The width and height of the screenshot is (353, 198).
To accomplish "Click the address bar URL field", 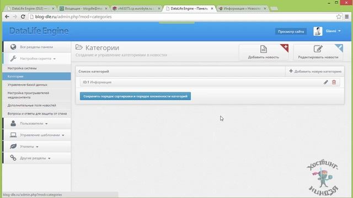I will point(183,16).
